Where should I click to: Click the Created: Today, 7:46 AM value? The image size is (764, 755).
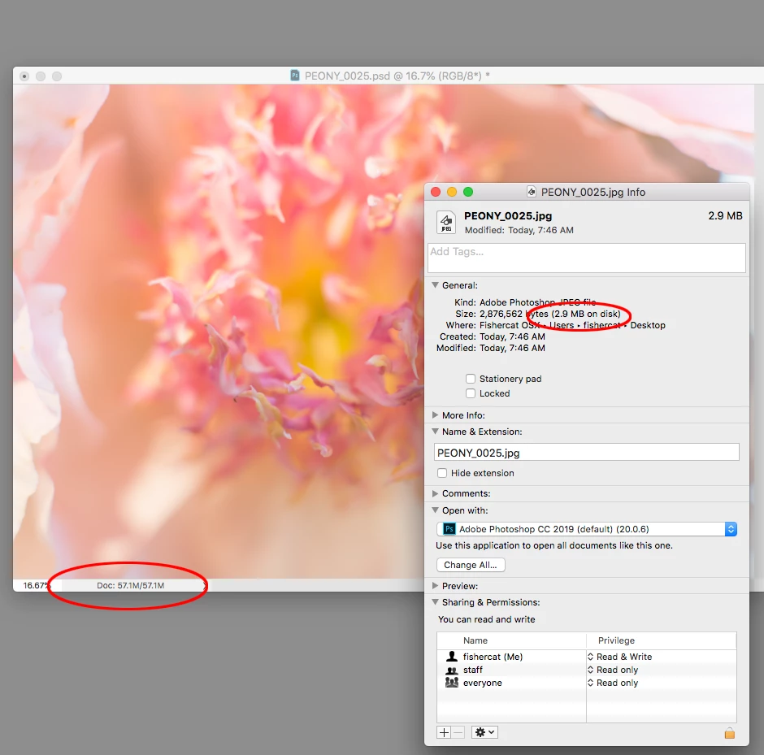click(512, 336)
